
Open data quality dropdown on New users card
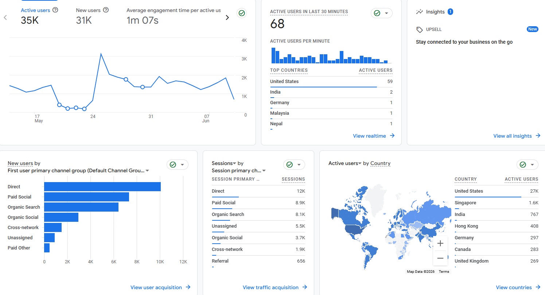point(178,165)
